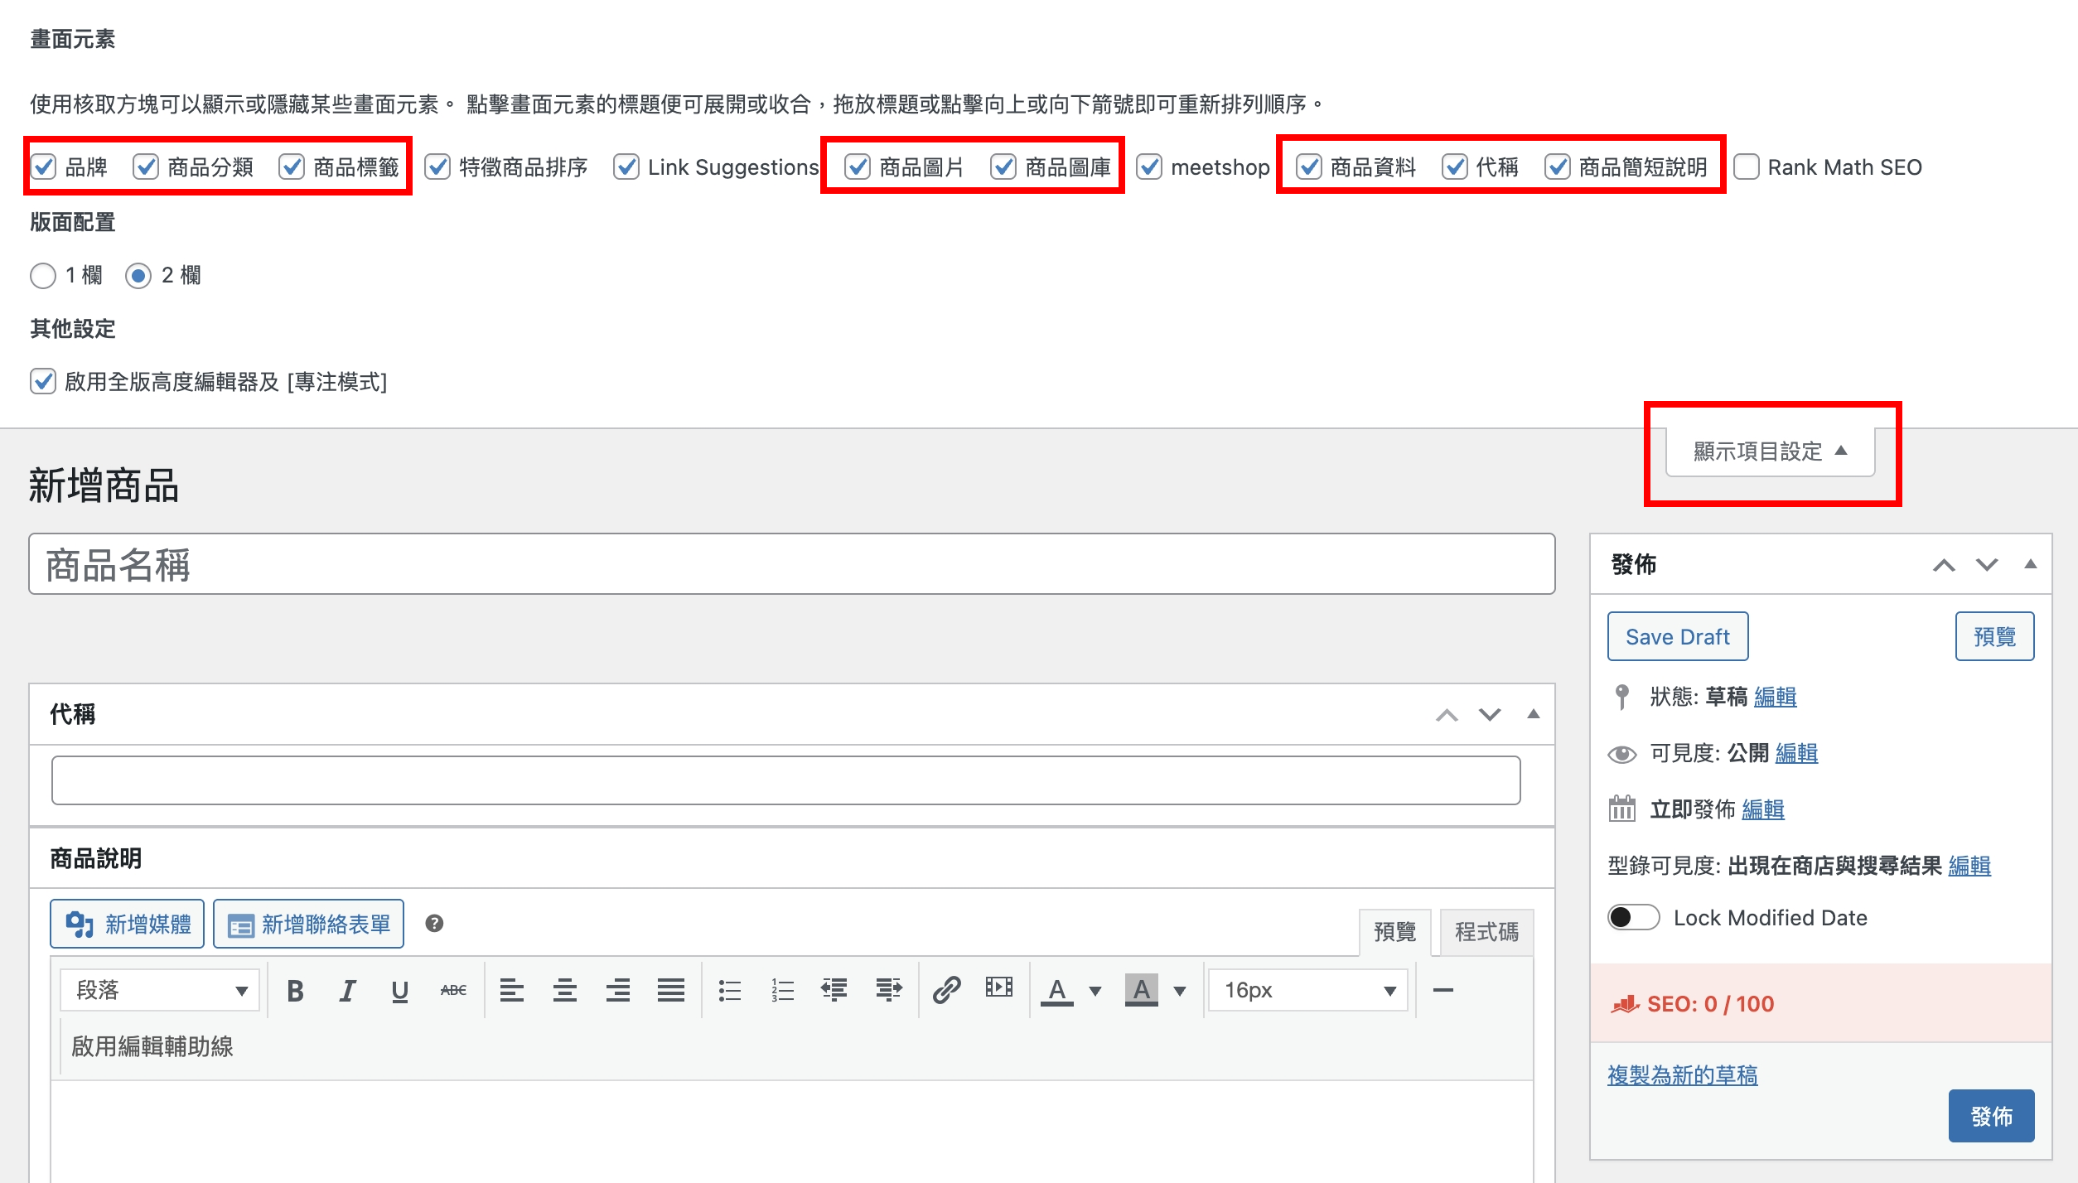Viewport: 2078px width, 1183px height.
Task: Open the 段落 paragraph format dropdown
Action: (x=161, y=990)
